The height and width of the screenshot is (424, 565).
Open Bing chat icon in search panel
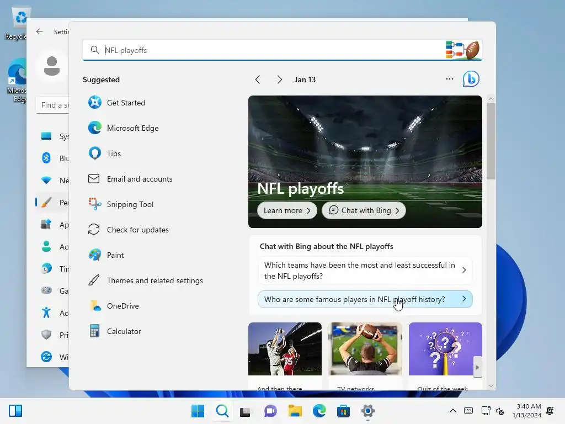pyautogui.click(x=471, y=79)
